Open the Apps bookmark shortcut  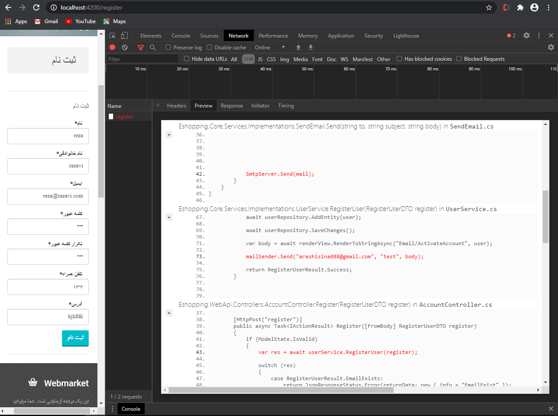click(16, 21)
